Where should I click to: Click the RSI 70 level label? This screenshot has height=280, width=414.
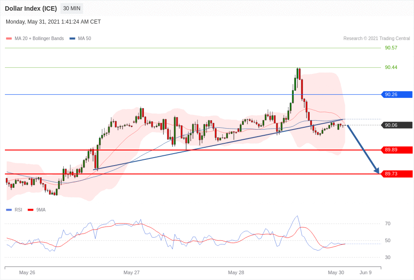pos(387,223)
